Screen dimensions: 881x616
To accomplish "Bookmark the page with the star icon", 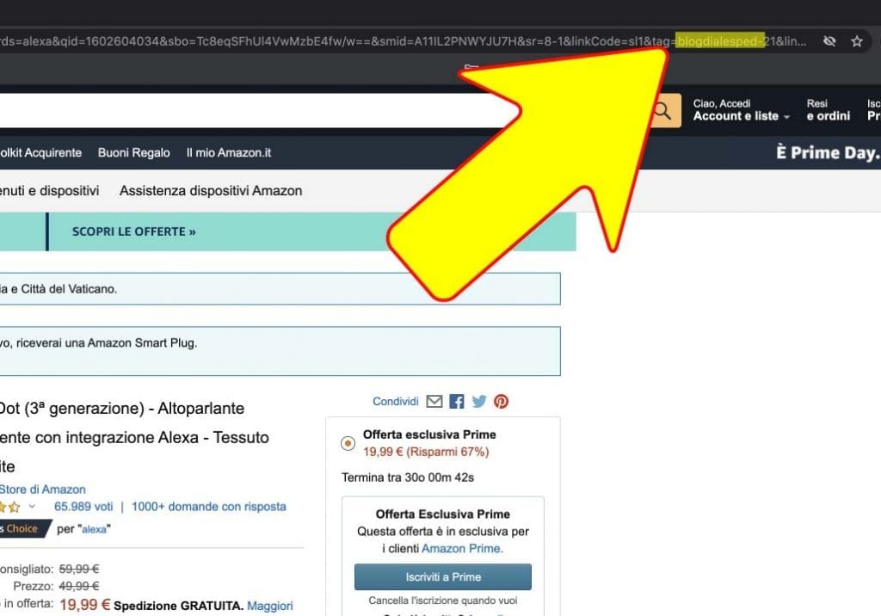I will [x=856, y=40].
